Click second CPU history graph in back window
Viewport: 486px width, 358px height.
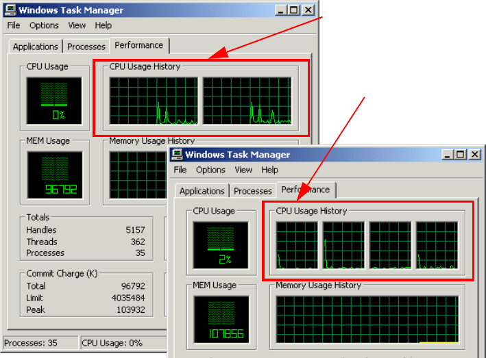247,101
